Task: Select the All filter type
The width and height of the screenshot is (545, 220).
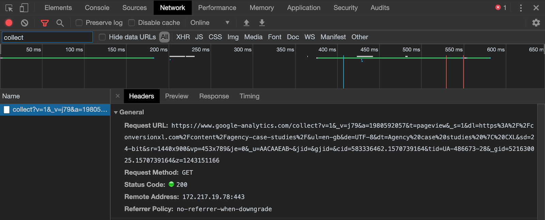Action: click(165, 37)
